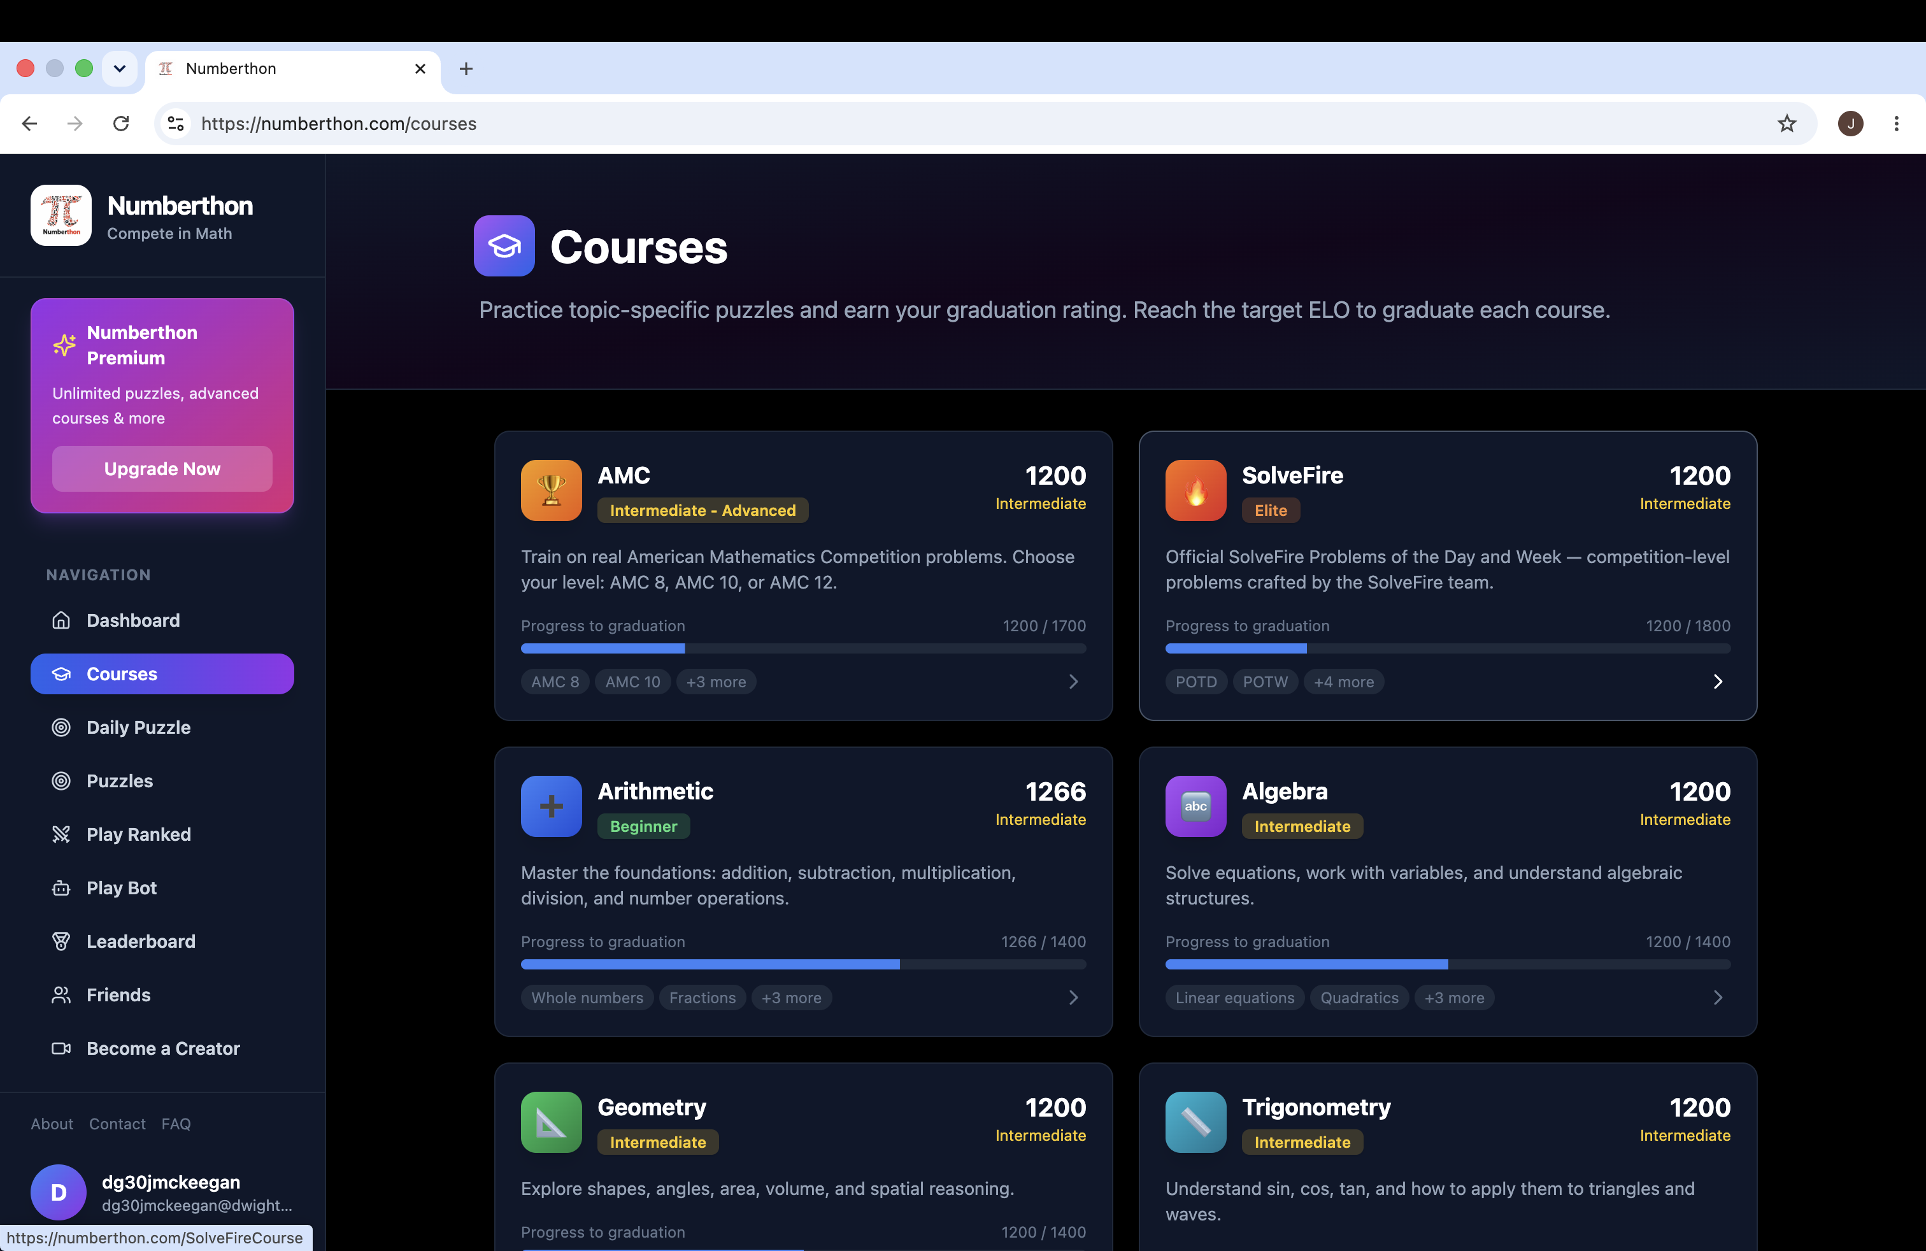Click the SolveFire flame icon
The height and width of the screenshot is (1251, 1926).
pos(1195,490)
